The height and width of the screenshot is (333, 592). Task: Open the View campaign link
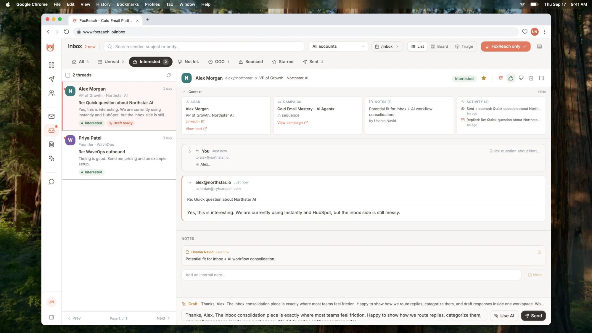[292, 123]
